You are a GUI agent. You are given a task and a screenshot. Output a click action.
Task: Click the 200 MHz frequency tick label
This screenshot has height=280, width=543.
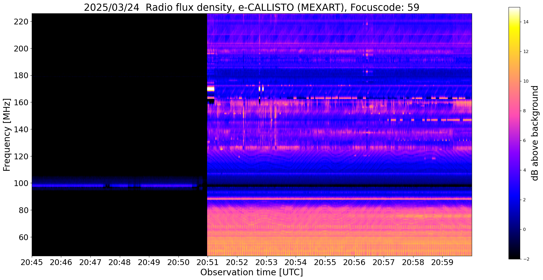pos(21,49)
